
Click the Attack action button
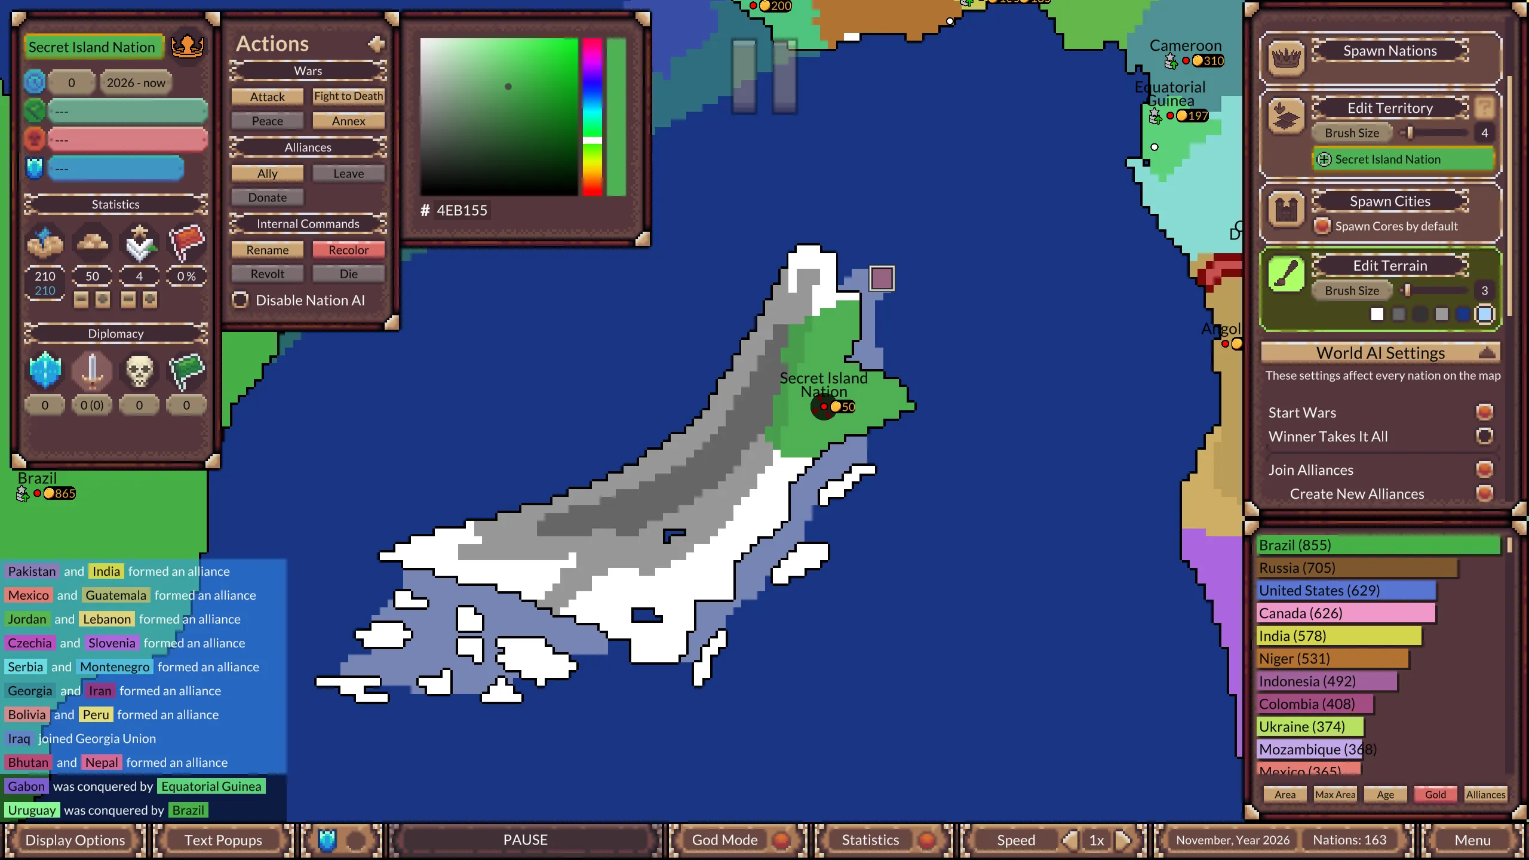(x=267, y=96)
